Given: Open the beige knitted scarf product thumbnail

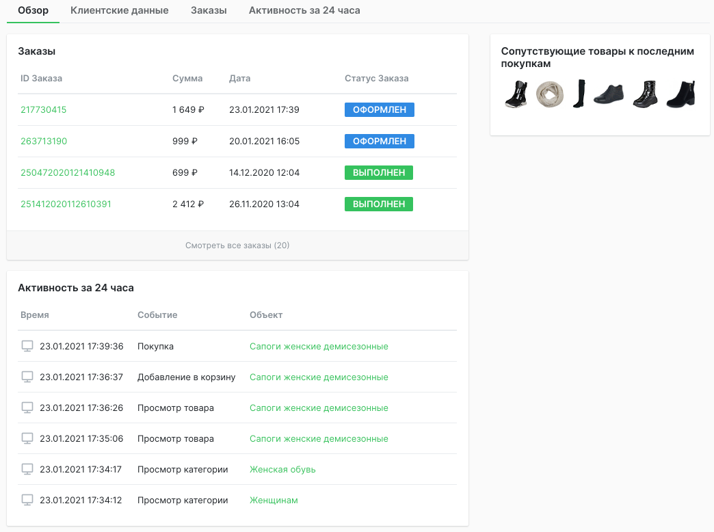Looking at the screenshot, I should [x=549, y=94].
